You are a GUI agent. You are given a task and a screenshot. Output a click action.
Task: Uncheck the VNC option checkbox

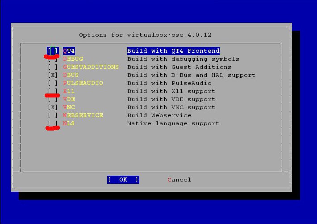click(53, 107)
